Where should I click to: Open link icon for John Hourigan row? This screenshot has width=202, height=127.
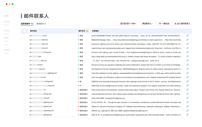pos(188,77)
